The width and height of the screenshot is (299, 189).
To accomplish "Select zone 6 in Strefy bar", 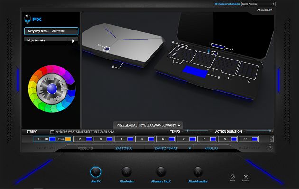I will [x=166, y=139].
